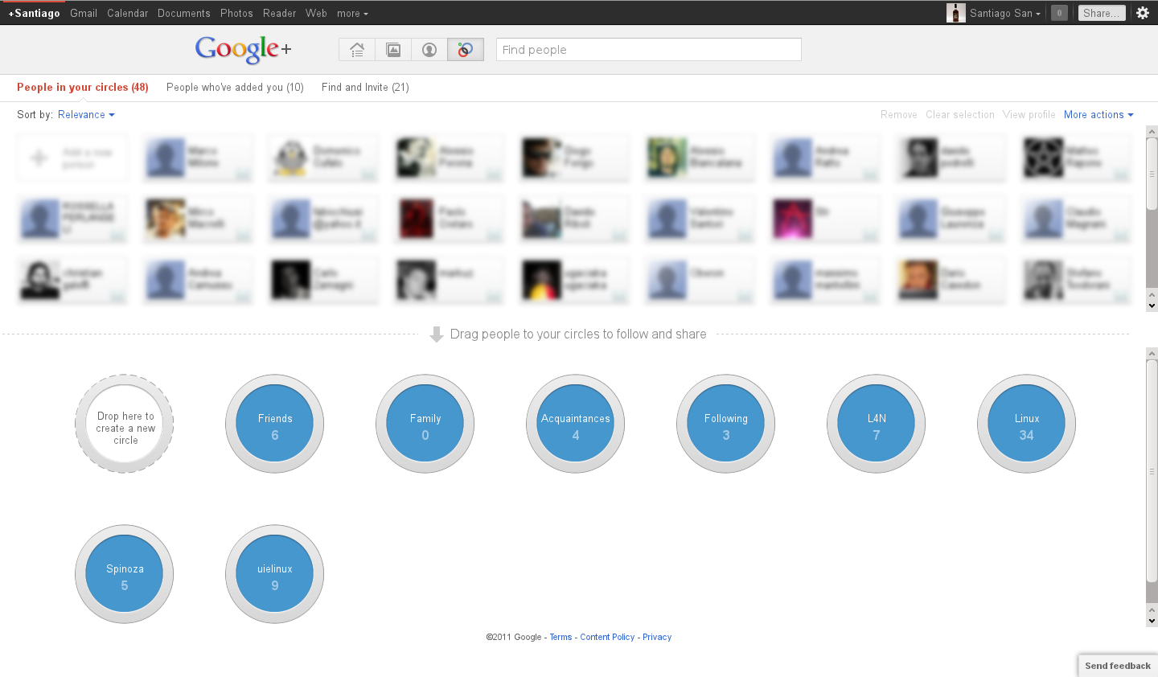Select the Following circle
Screen dimensions: 1158x677
[726, 424]
